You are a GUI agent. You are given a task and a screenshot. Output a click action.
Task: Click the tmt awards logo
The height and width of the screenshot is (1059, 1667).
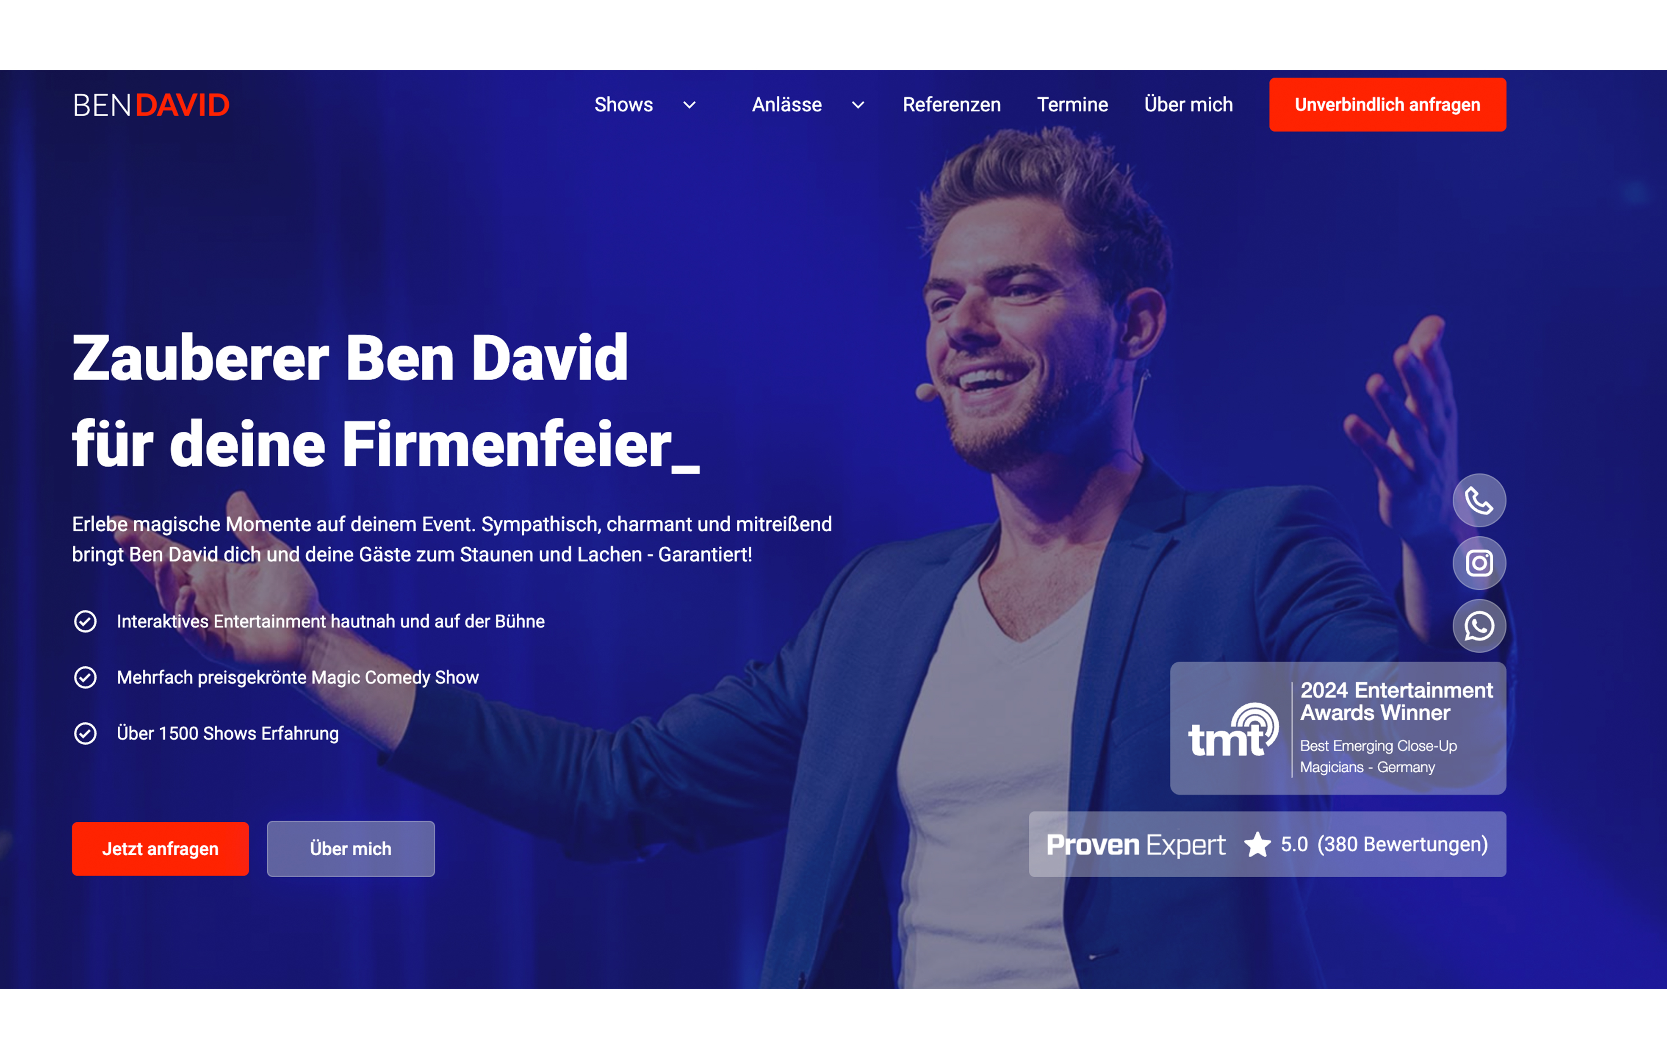tap(1233, 730)
